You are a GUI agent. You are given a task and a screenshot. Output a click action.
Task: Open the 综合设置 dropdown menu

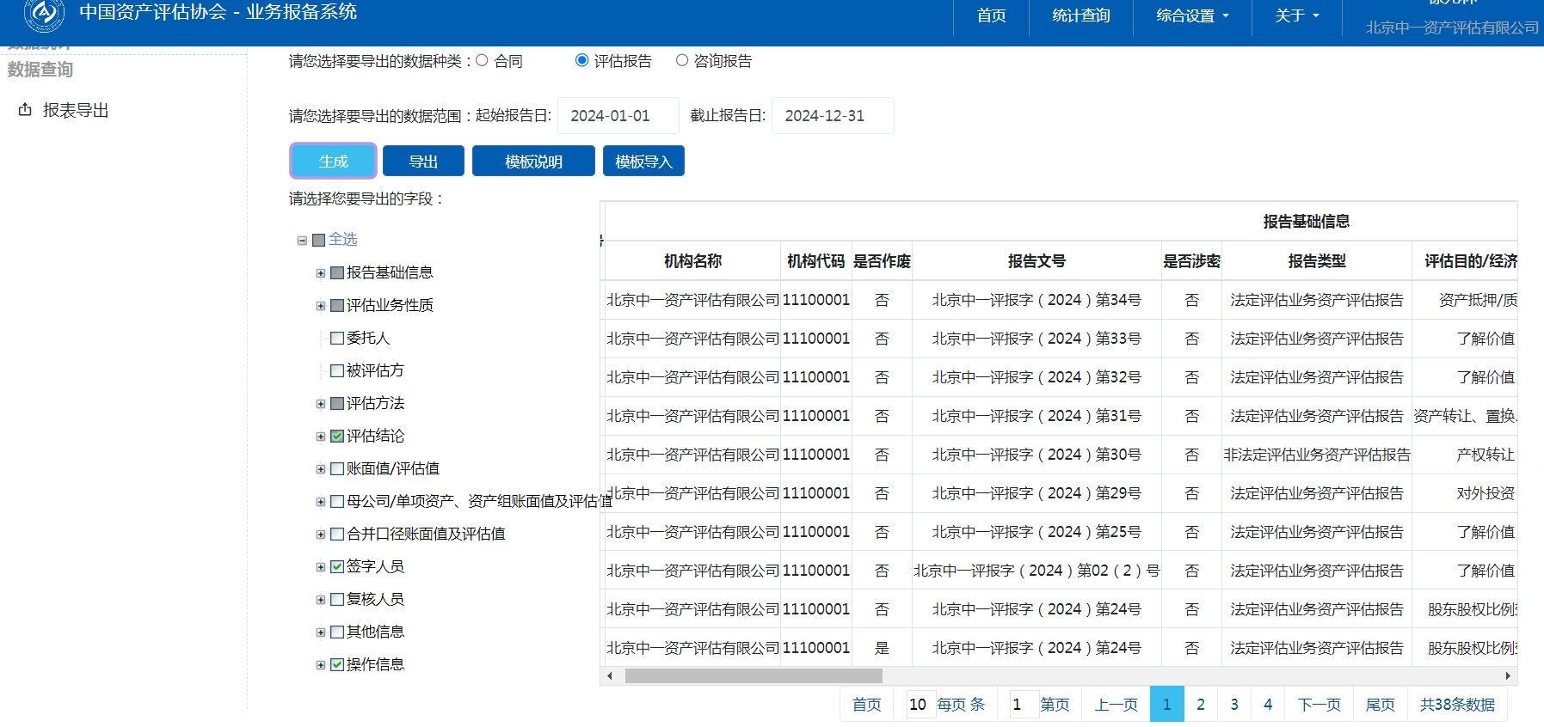(x=1191, y=15)
